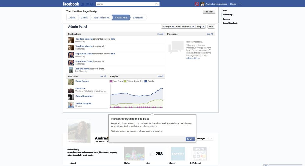Click Teodora Văcariu's first notification avatar
This screenshot has width=305, height=166.
[71, 40]
